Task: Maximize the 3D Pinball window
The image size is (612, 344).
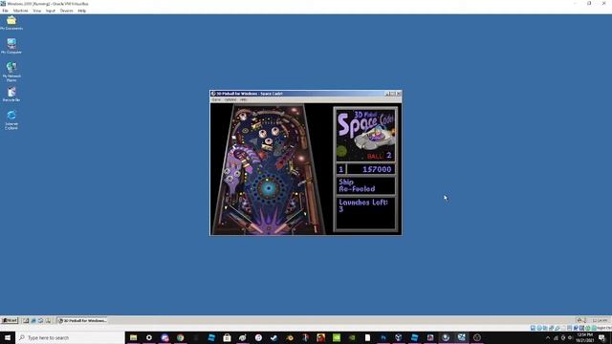Action: point(392,94)
